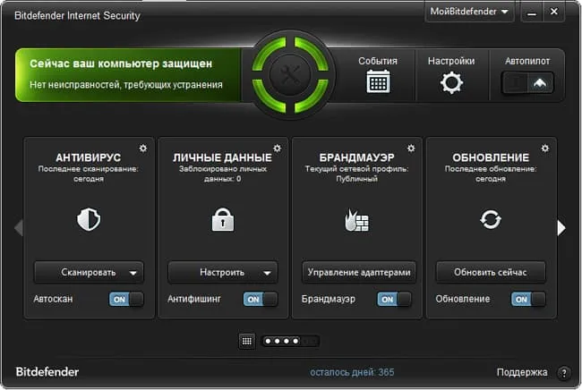582x390 pixels.
Task: Click the Настройки label
Action: 451,61
